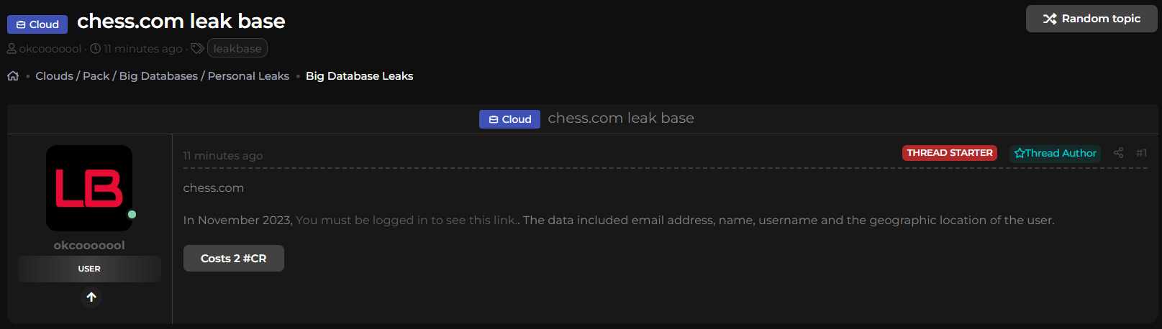Click the up arrow under USER badge
1162x329 pixels.
coord(91,297)
